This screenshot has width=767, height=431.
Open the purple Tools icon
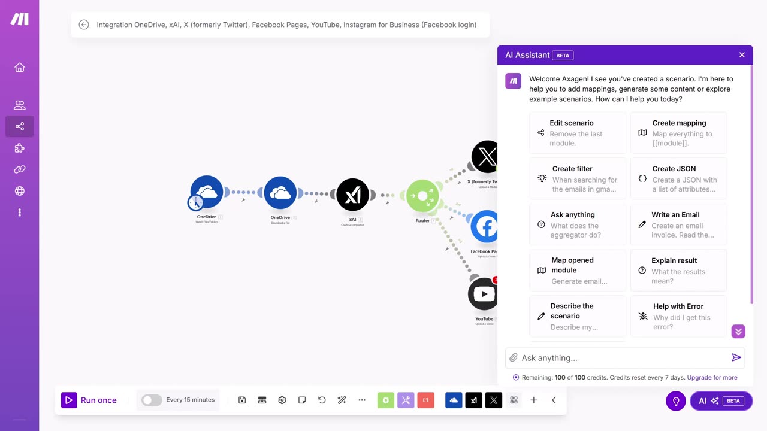tap(406, 400)
